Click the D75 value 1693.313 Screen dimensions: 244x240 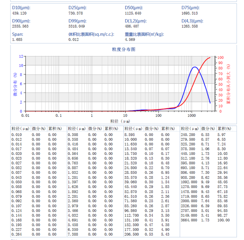coord(190,13)
